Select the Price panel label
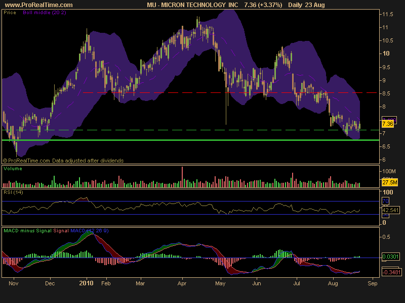The image size is (405, 303). pos(10,12)
